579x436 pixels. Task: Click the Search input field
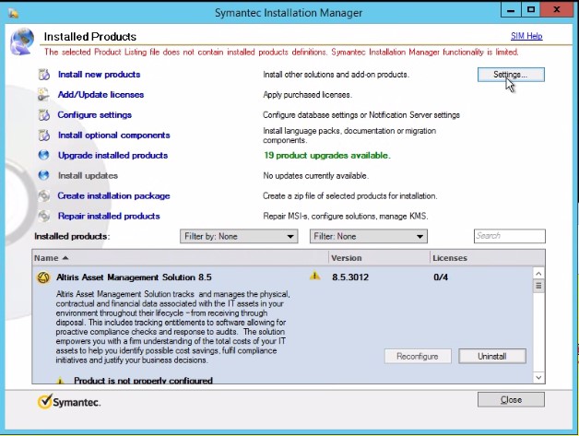click(510, 236)
